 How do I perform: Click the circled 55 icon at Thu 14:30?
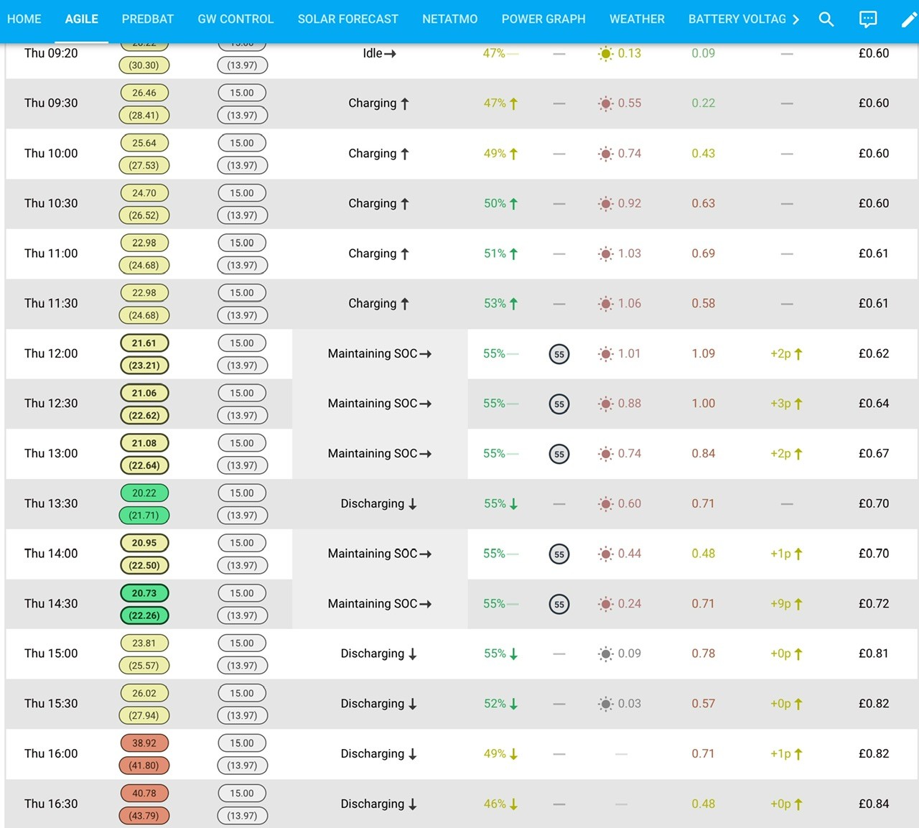point(559,605)
